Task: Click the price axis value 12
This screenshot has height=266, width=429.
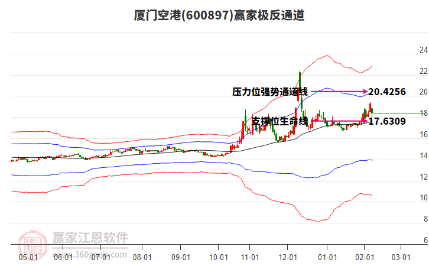Action: click(424, 177)
